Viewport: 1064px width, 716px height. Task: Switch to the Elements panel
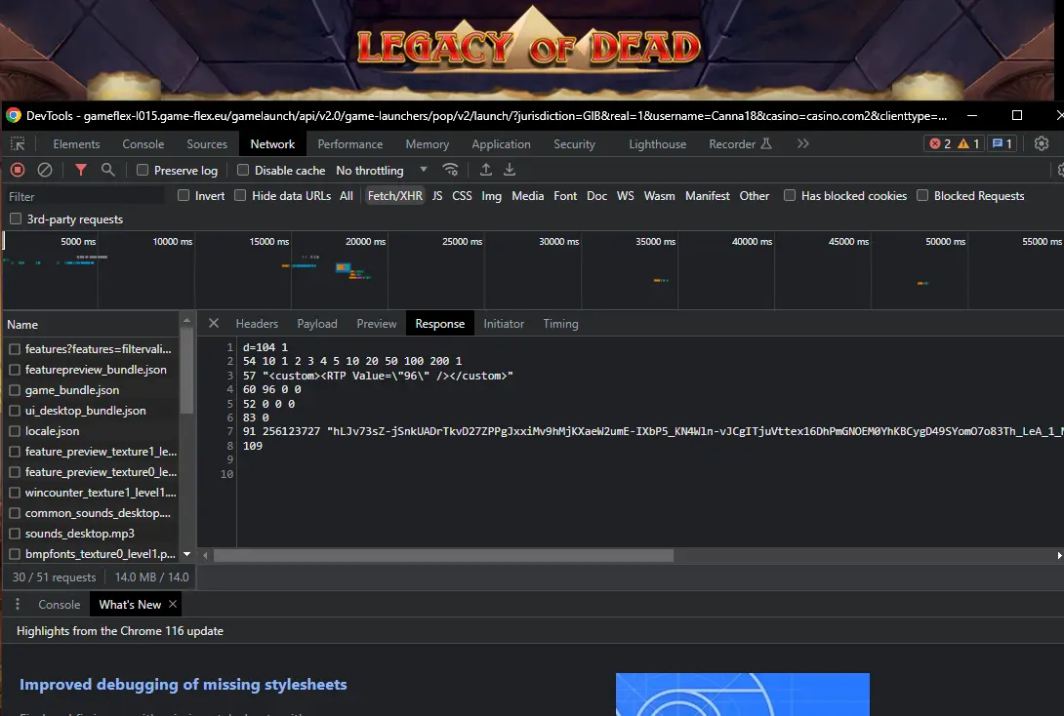click(77, 143)
